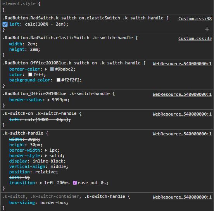Click the transition property name

coord(22,183)
